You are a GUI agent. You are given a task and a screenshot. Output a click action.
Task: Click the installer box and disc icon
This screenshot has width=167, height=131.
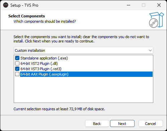pos(156,20)
